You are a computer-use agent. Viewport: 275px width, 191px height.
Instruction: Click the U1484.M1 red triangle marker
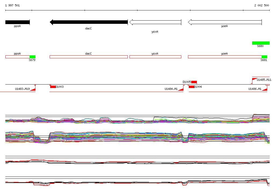tap(181, 89)
